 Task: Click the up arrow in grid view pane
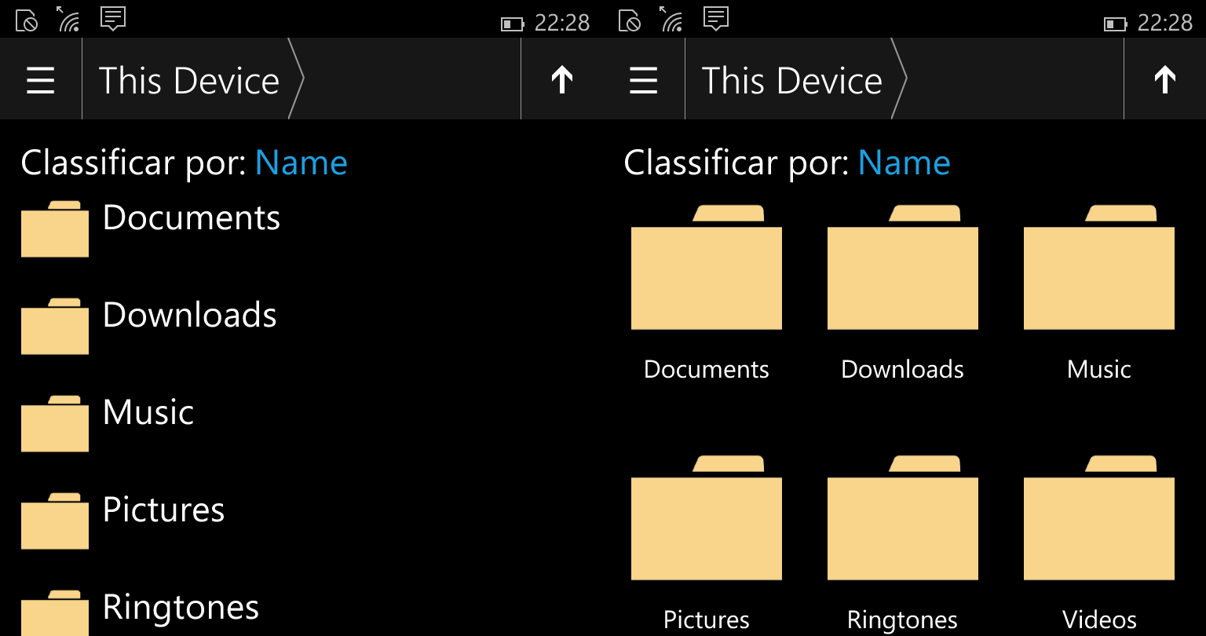tap(1165, 80)
